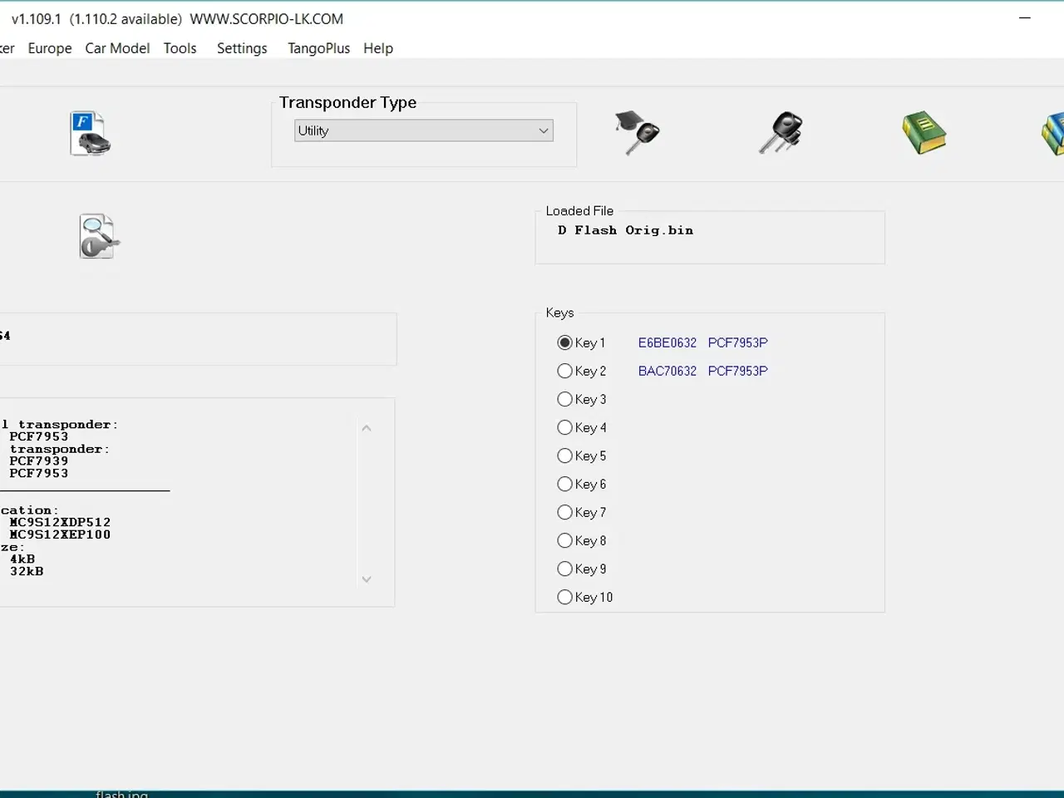Click the WWW.SCORPIO-LK.COM title text
The image size is (1064, 798).
267,18
